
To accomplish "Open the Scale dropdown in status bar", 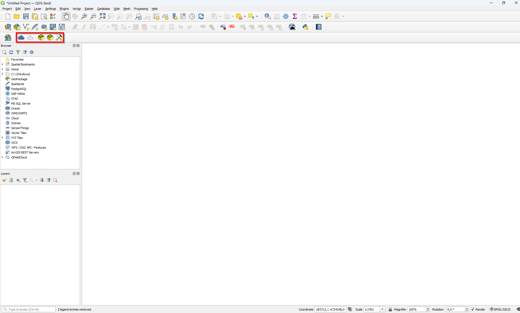I will [x=382, y=309].
